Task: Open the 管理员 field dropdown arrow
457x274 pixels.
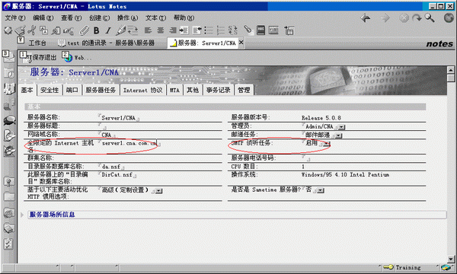Action: click(x=341, y=127)
